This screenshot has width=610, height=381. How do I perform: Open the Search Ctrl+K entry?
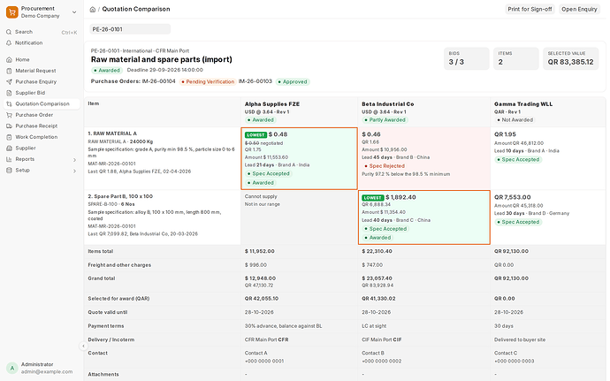tap(42, 32)
